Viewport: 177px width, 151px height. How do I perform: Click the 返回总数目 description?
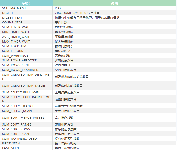[x=63, y=65]
